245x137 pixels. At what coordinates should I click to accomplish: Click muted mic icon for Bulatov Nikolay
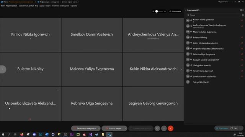pyautogui.click(x=242, y=37)
